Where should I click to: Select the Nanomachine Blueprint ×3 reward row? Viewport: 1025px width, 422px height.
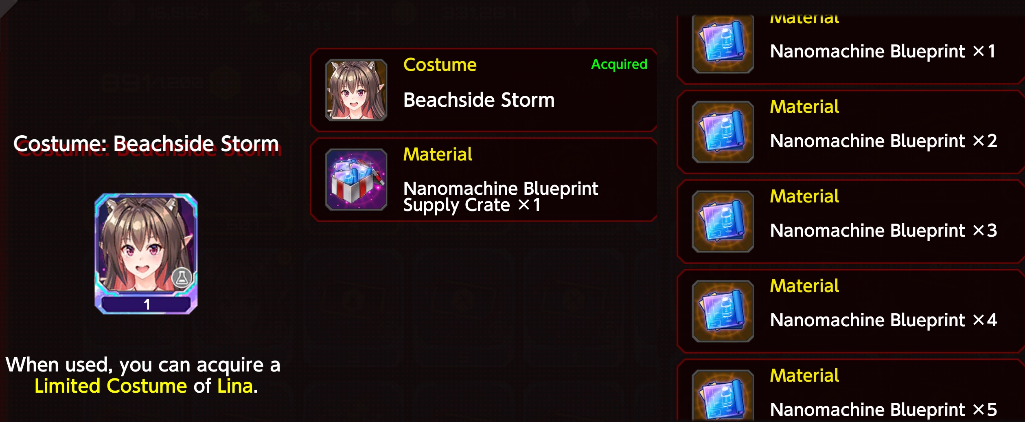(851, 222)
